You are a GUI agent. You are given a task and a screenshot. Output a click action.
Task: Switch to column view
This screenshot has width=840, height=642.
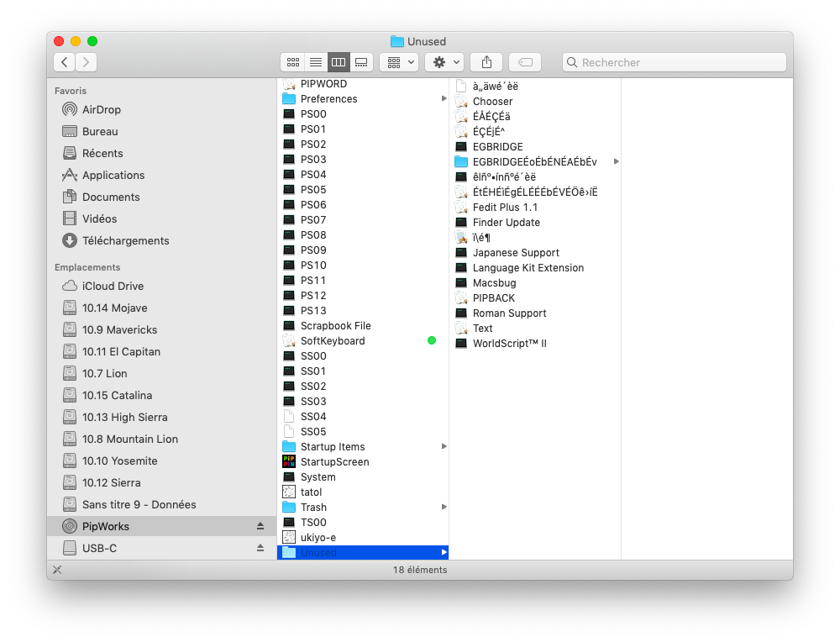pyautogui.click(x=339, y=62)
